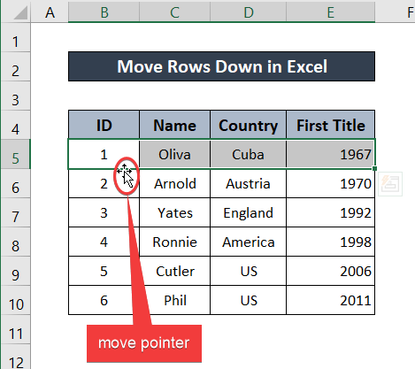Viewport: 415px width, 369px height.
Task: Select row 11 header
Action: coord(15,329)
